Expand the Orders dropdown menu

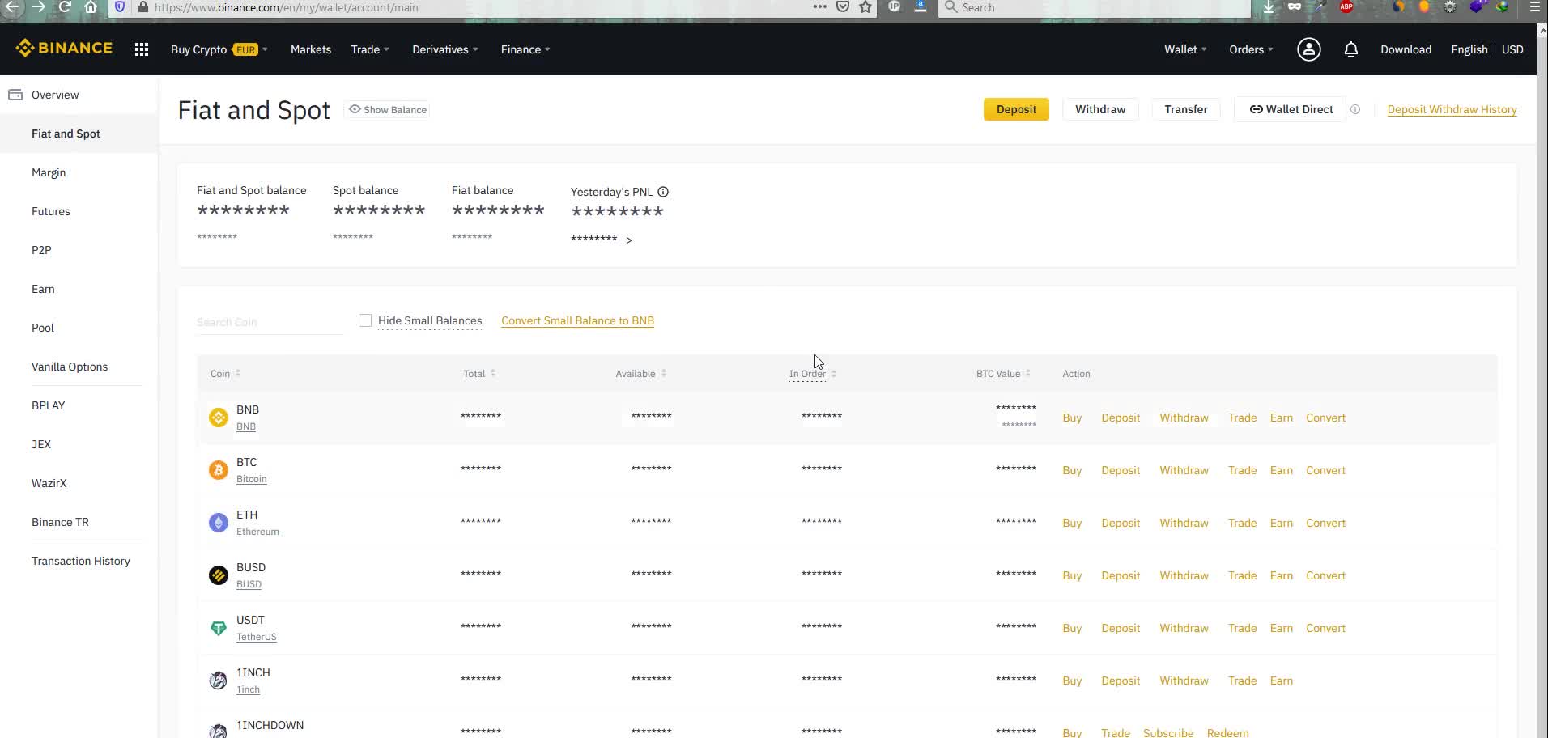(x=1251, y=49)
